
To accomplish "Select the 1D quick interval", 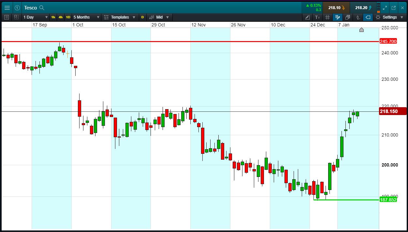I will tap(68, 17).
